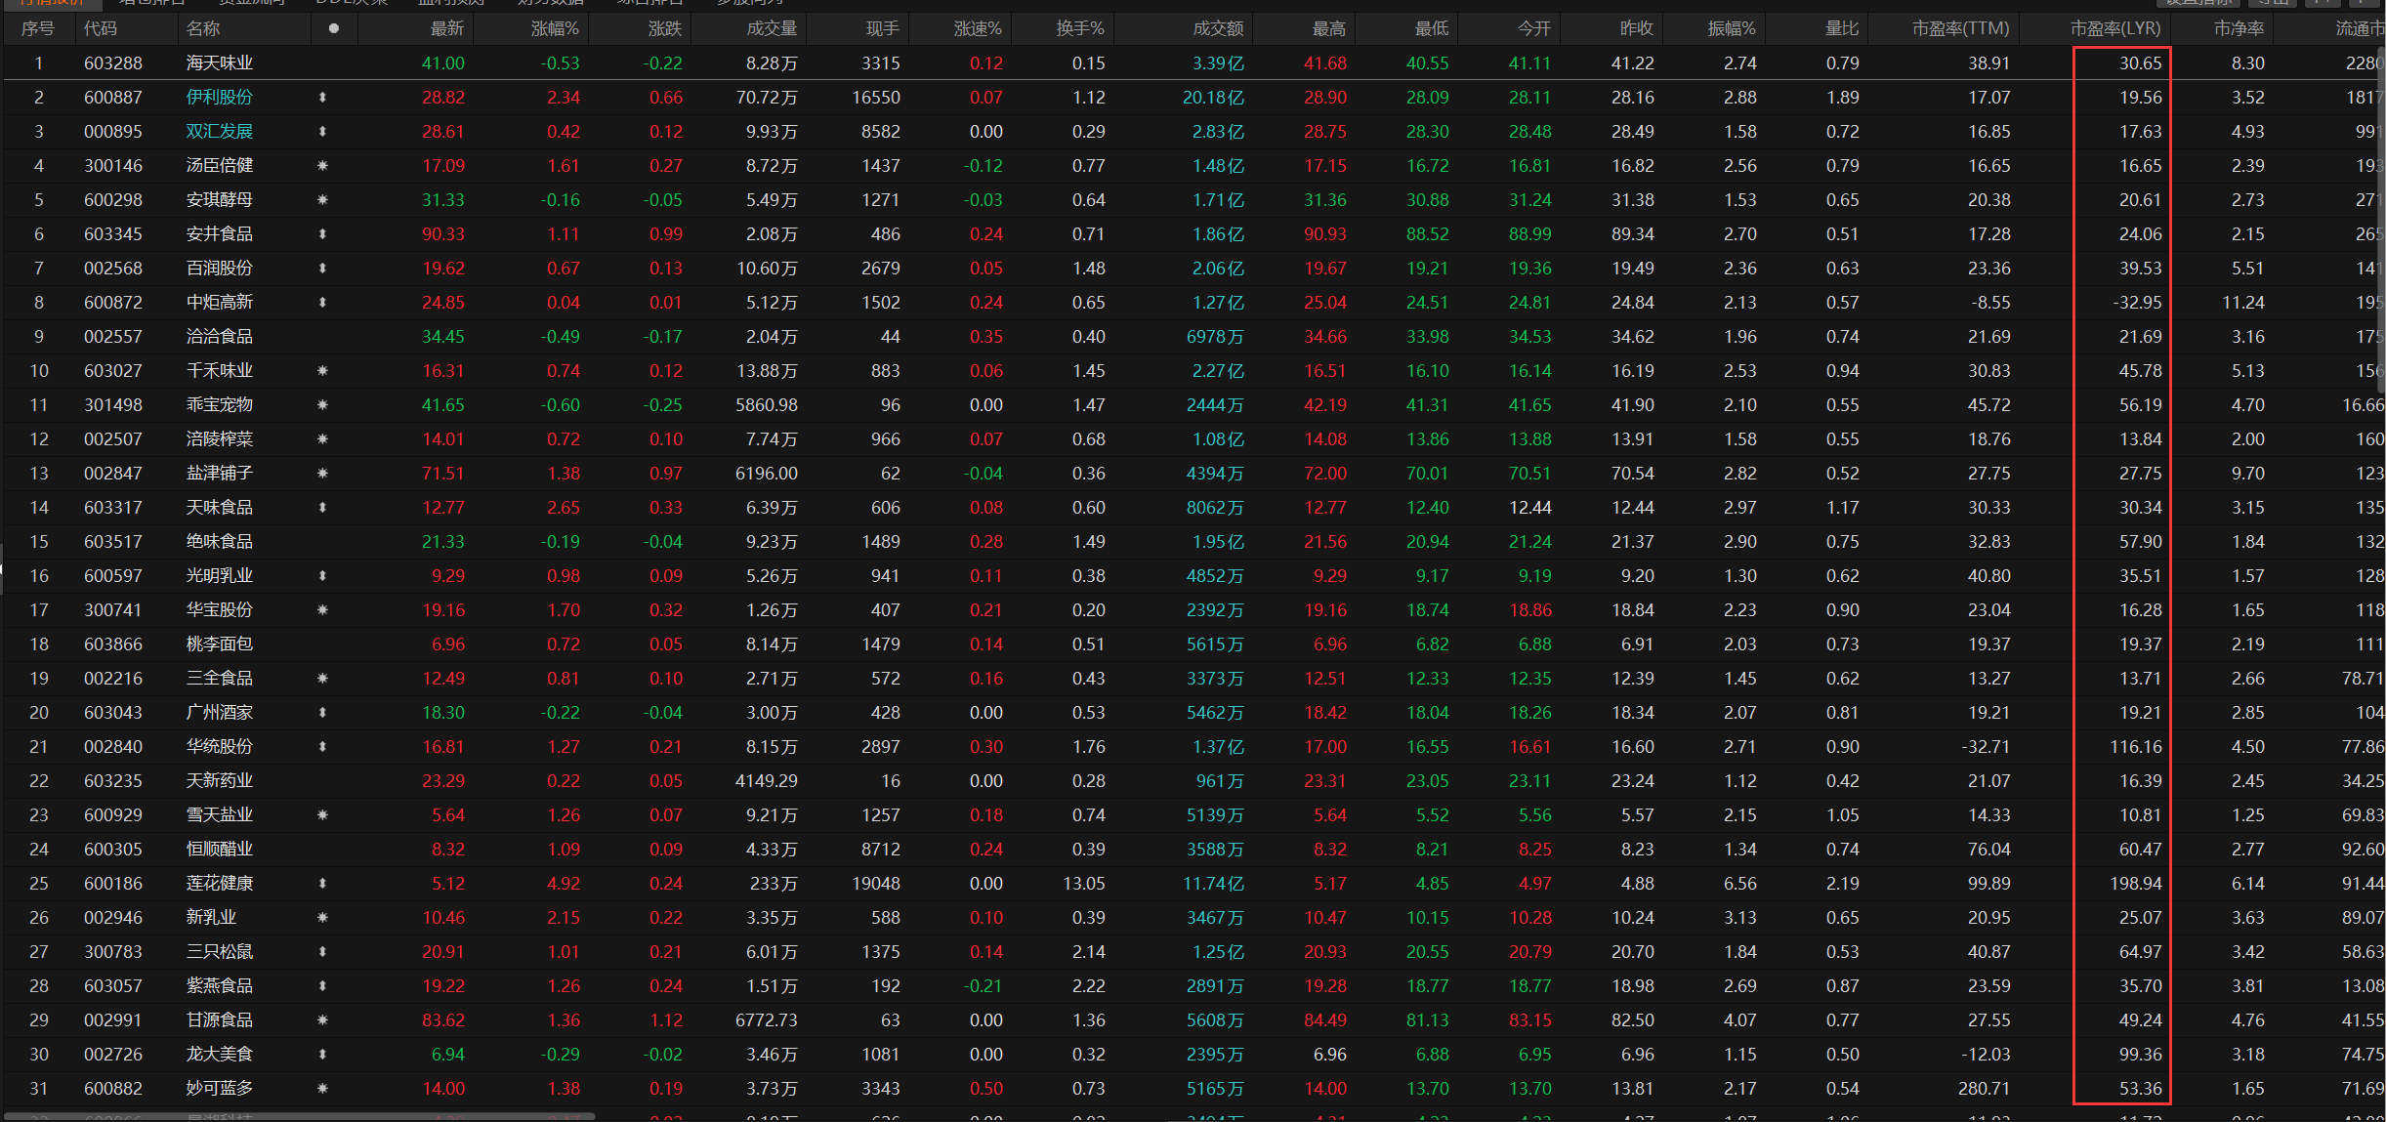Click the star icon beside 千禾味业
The width and height of the screenshot is (2386, 1122).
[x=322, y=371]
